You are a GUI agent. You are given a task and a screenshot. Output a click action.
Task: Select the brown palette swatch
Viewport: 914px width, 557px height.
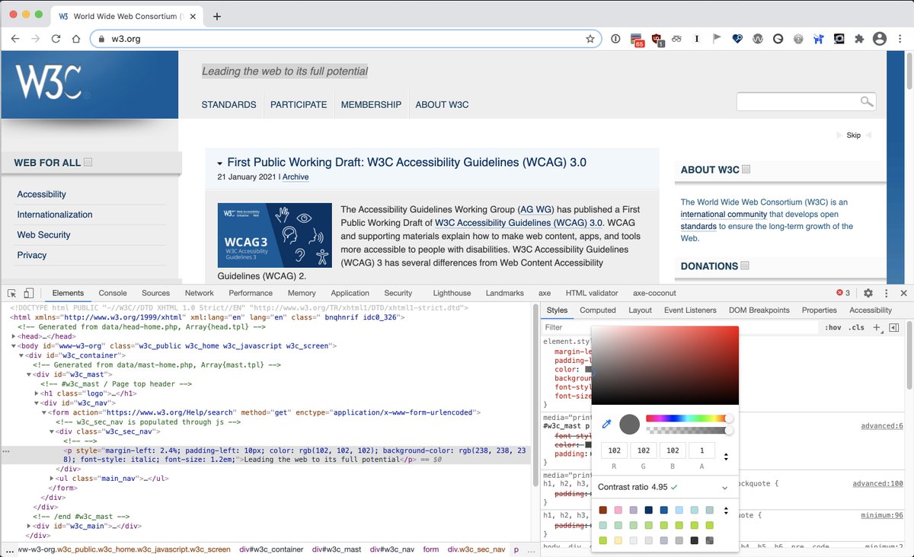pos(603,511)
